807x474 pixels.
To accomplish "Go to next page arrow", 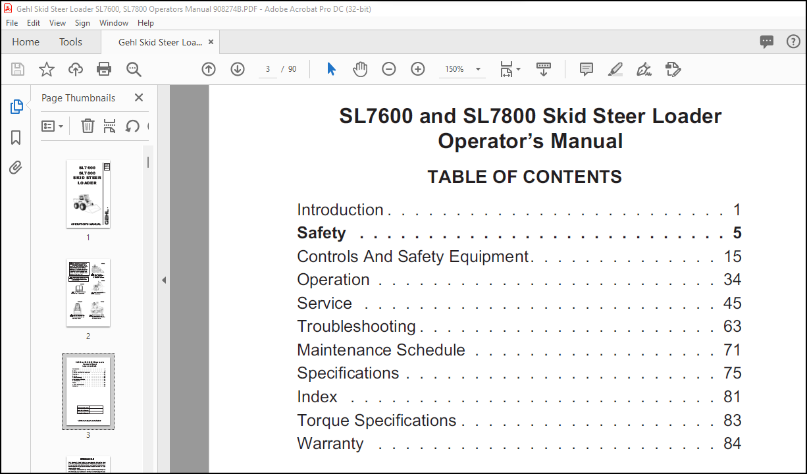I will pyautogui.click(x=238, y=69).
